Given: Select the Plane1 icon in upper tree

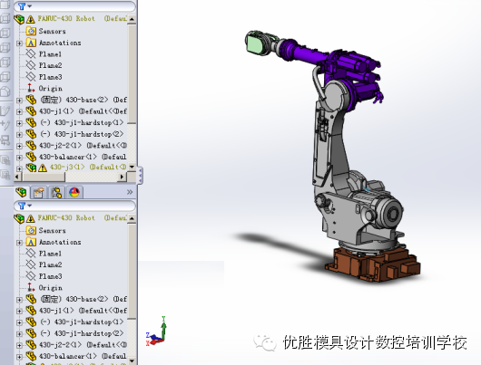Looking at the screenshot, I should coord(31,54).
